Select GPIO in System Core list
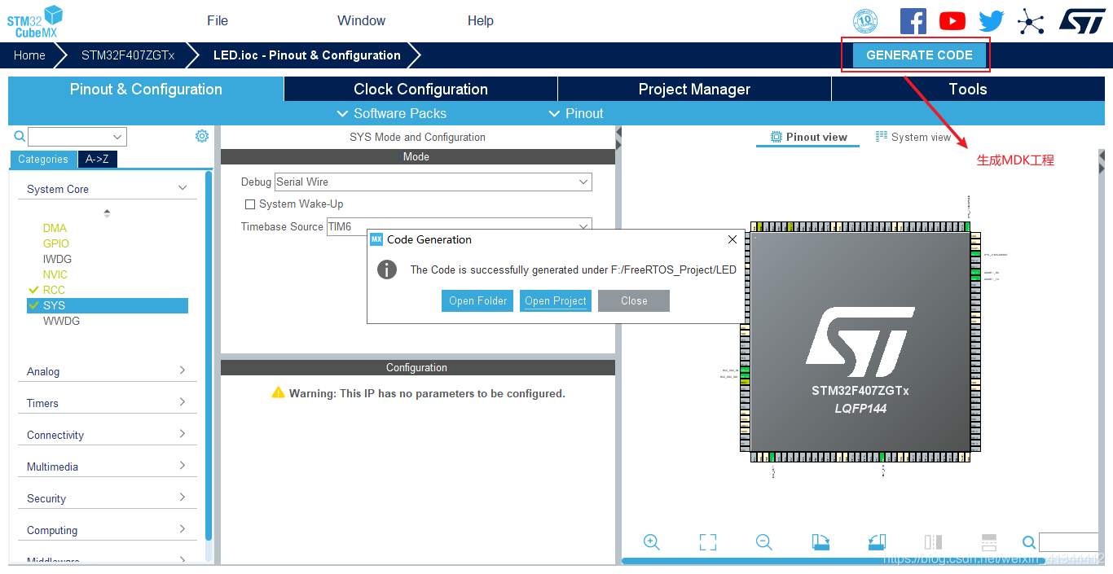Viewport: 1113px width, 574px height. [56, 243]
